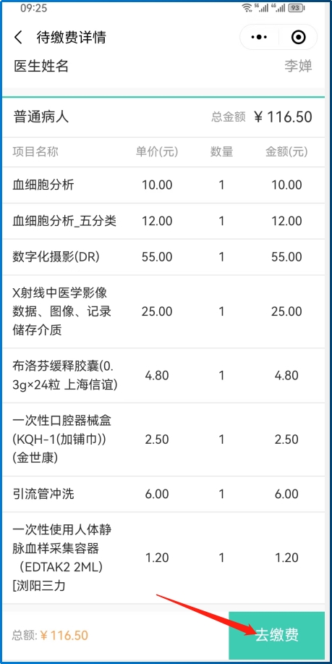Tap the Wi-Fi status icon

pos(247,8)
